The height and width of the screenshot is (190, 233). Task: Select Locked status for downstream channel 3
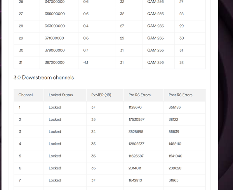(55, 132)
